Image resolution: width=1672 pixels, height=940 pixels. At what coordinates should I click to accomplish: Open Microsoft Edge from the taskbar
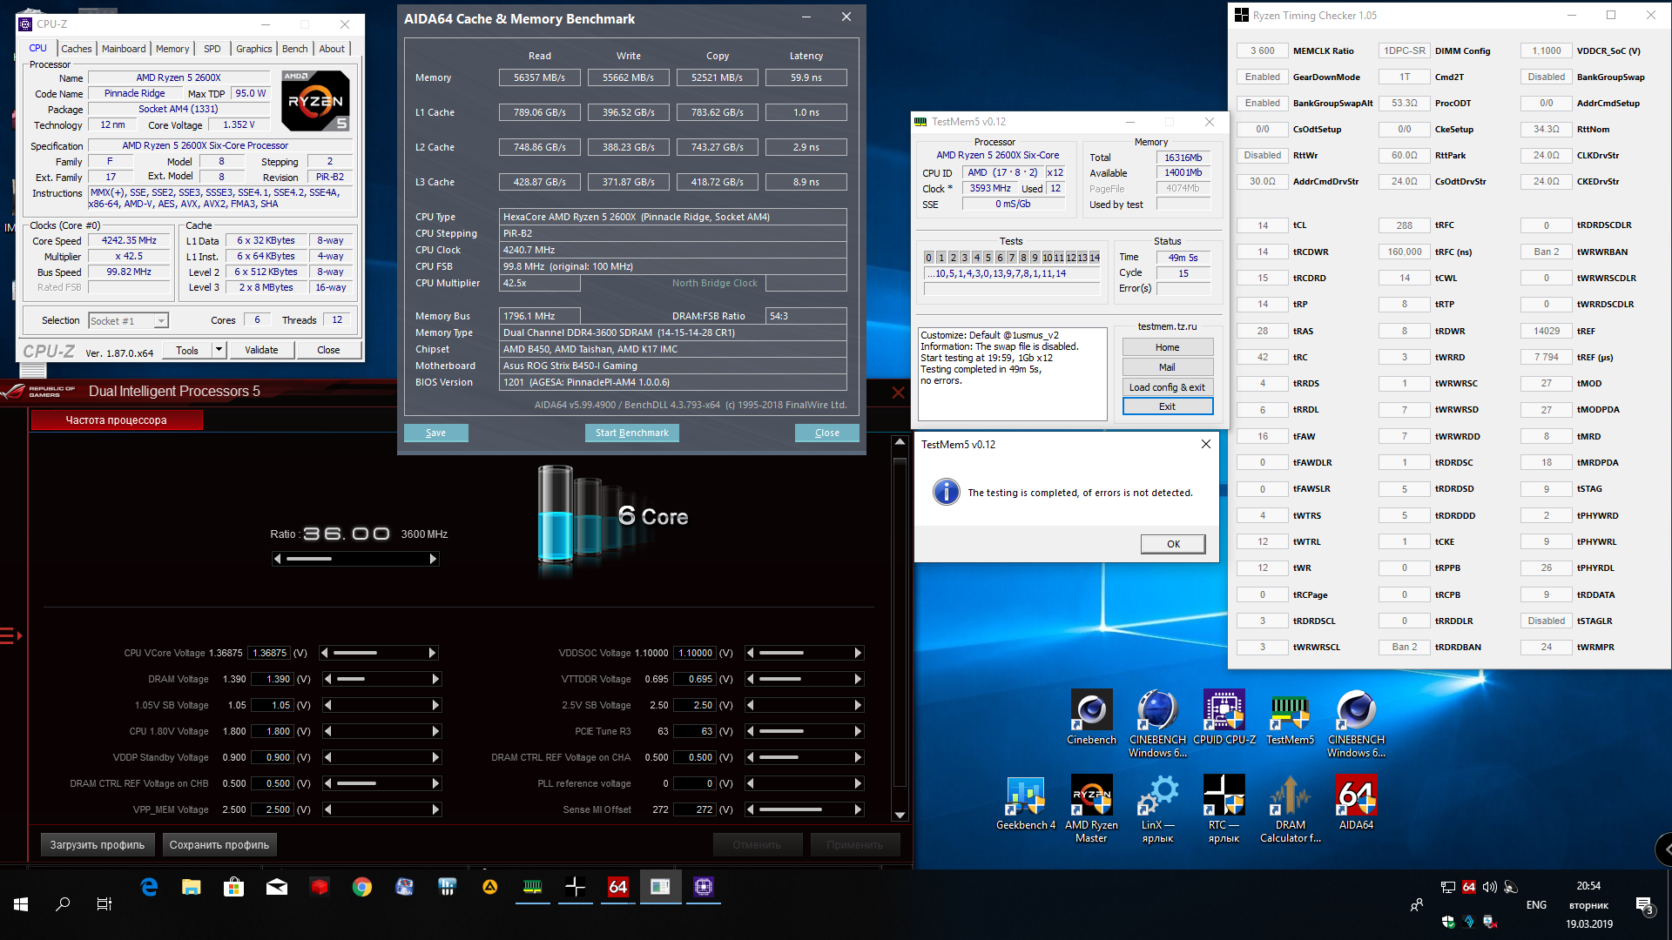tap(149, 887)
